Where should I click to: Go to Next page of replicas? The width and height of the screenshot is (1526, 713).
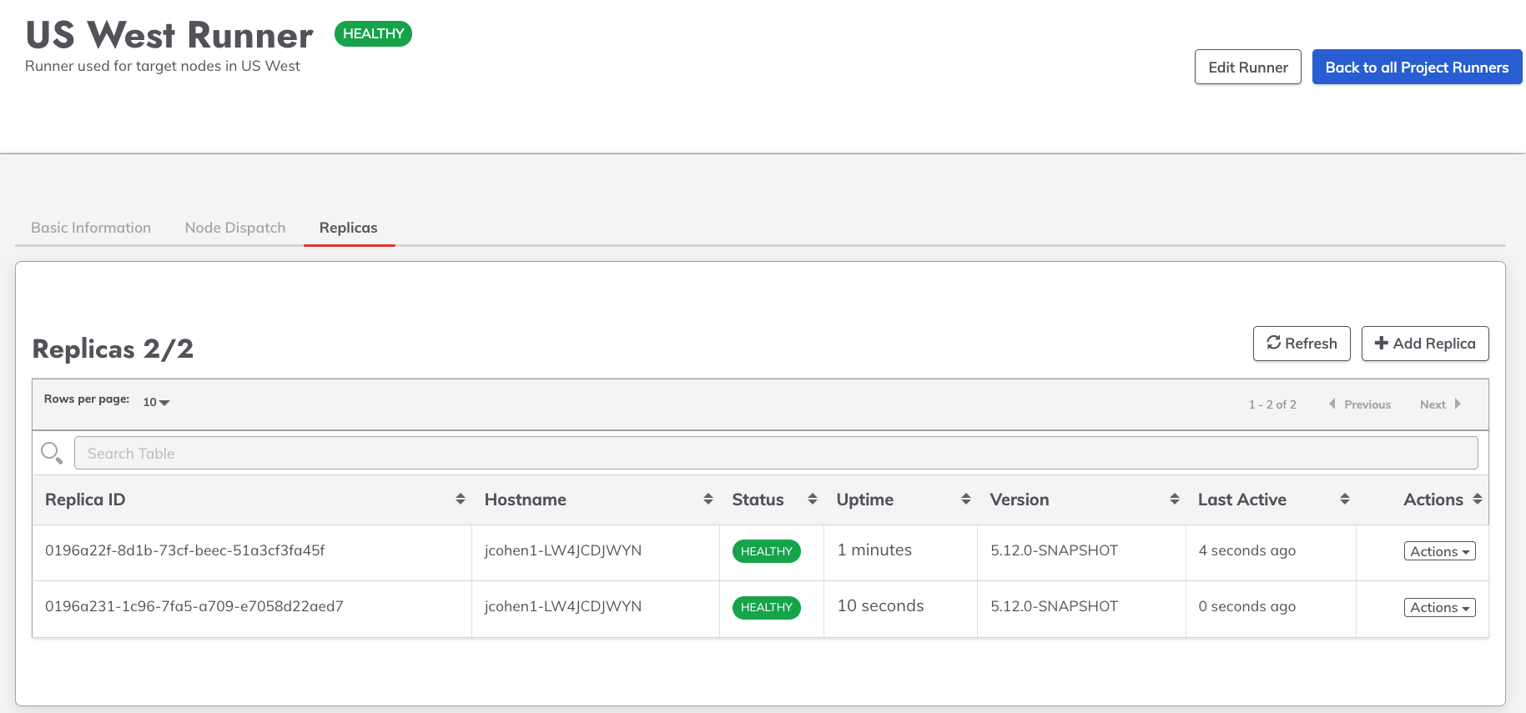click(1440, 404)
